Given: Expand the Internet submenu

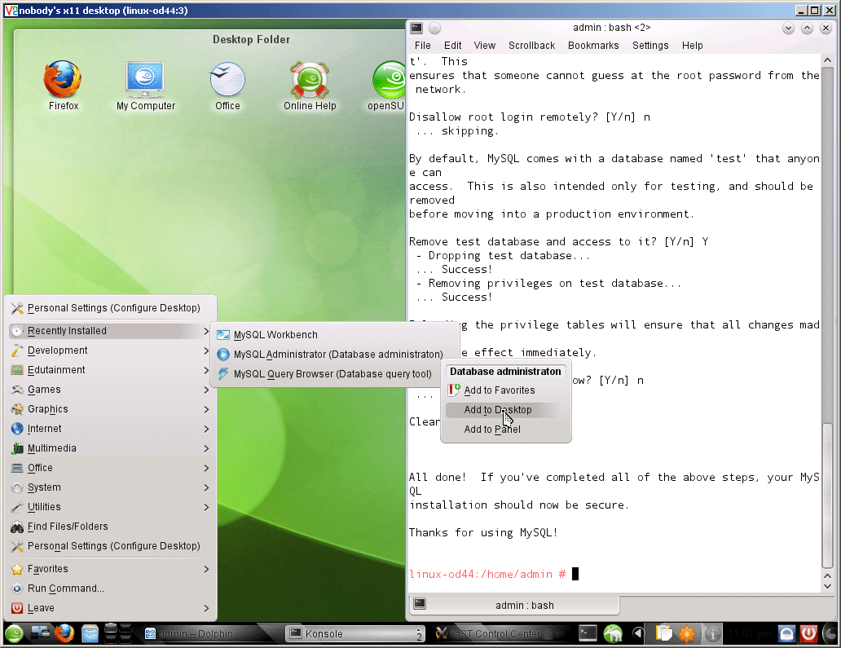Looking at the screenshot, I should coord(110,429).
